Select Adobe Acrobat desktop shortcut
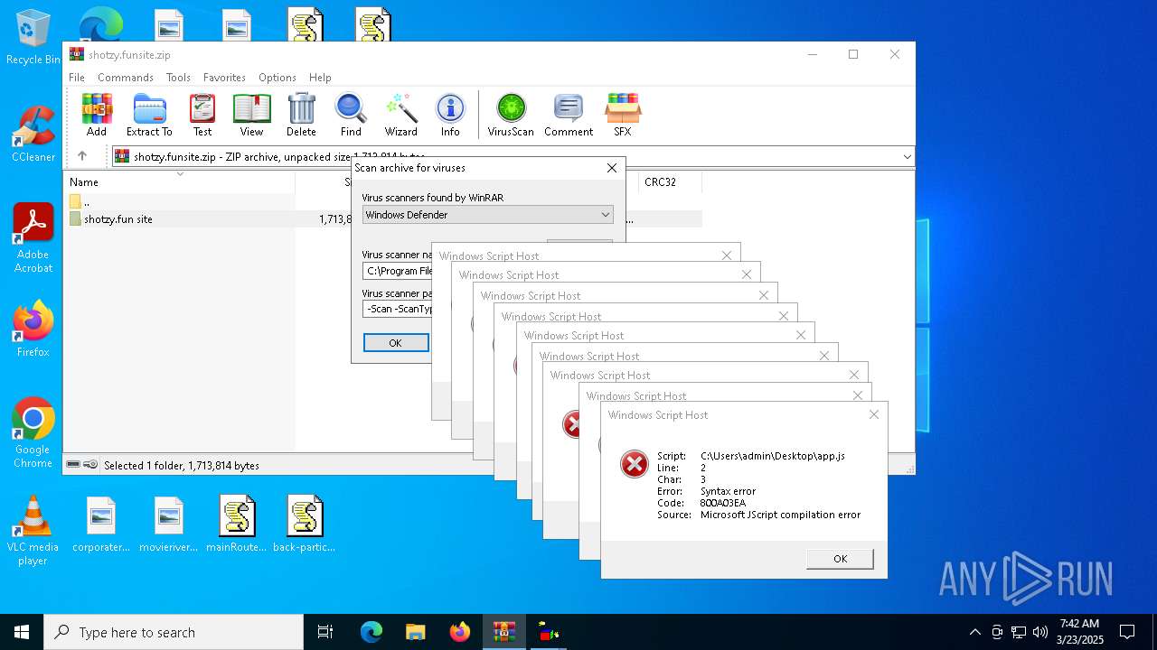Screen dimensions: 1157x650 pyautogui.click(x=33, y=238)
